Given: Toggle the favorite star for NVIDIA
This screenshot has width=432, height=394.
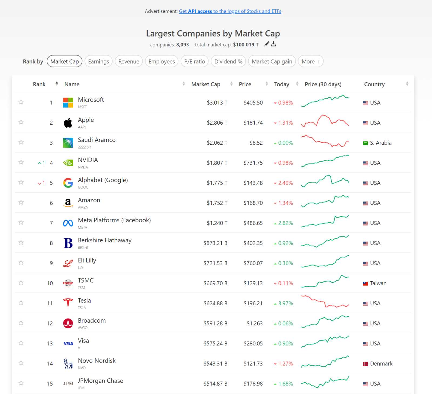Looking at the screenshot, I should pyautogui.click(x=21, y=162).
